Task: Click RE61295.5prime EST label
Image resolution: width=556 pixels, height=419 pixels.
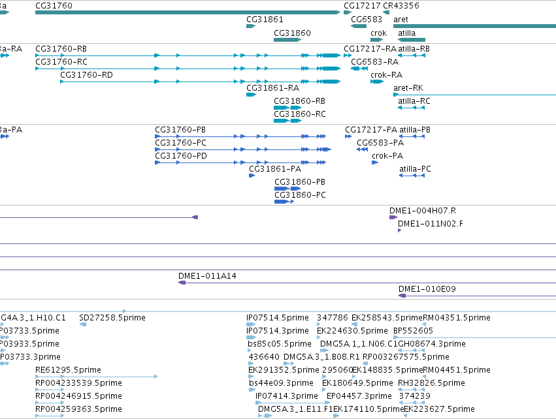Action: click(68, 370)
